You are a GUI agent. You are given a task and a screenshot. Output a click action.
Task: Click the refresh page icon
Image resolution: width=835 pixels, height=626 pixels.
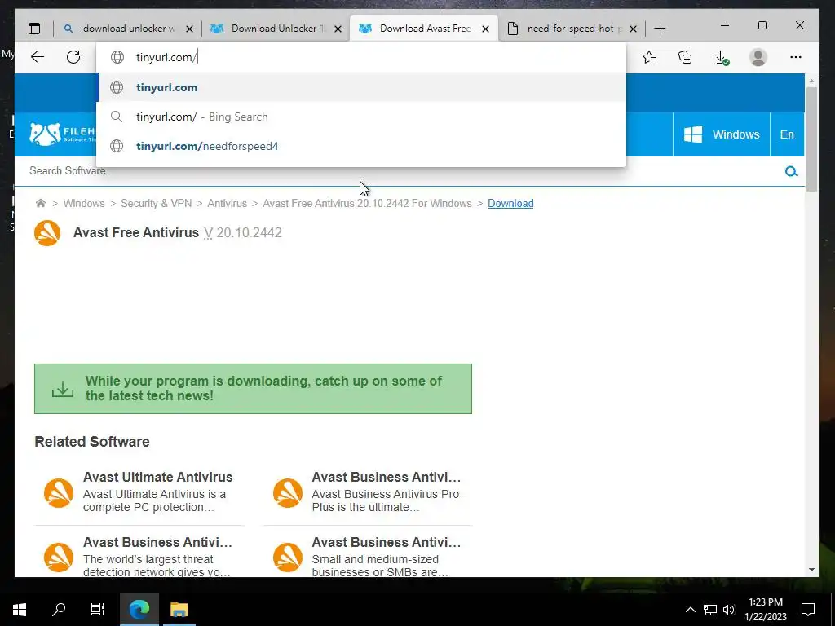tap(73, 57)
